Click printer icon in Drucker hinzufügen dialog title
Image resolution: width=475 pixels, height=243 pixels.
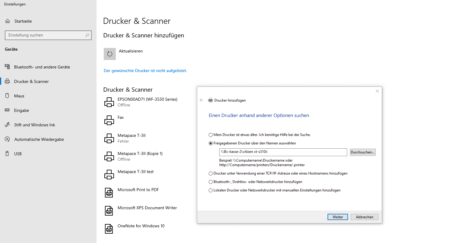tap(211, 100)
